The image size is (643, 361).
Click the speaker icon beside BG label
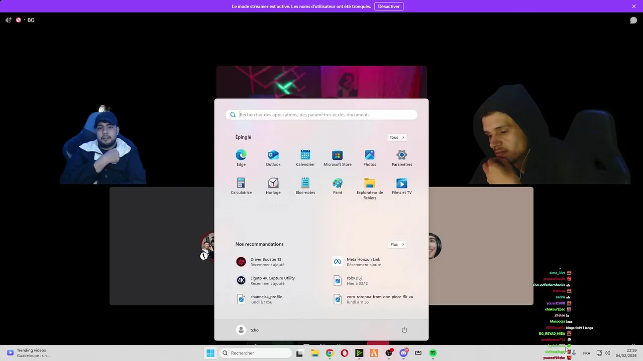[8, 20]
